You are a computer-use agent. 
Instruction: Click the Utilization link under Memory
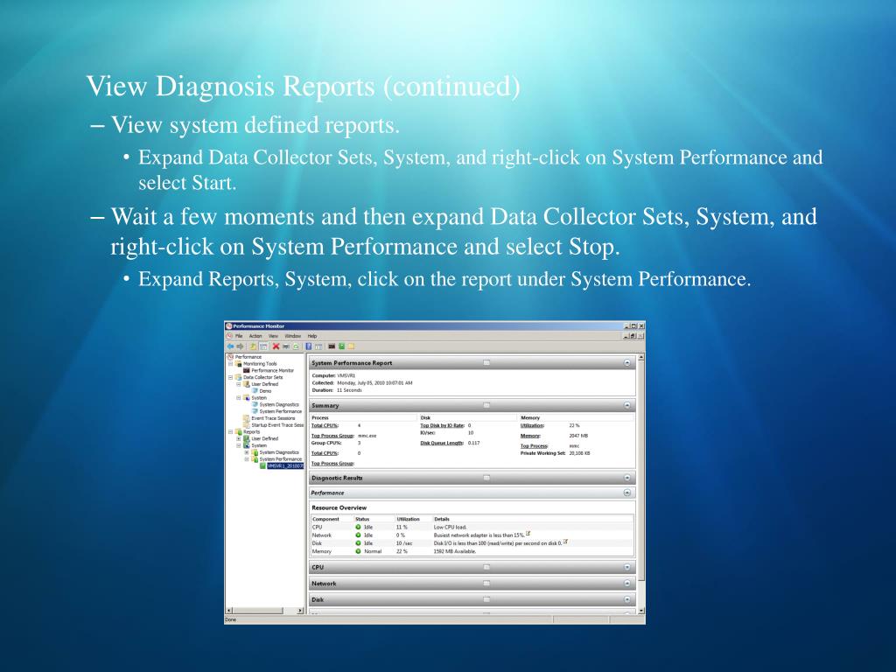532,426
